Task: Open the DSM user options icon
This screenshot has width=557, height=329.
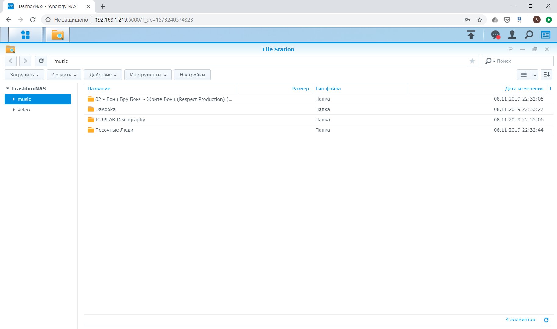Action: click(x=512, y=35)
